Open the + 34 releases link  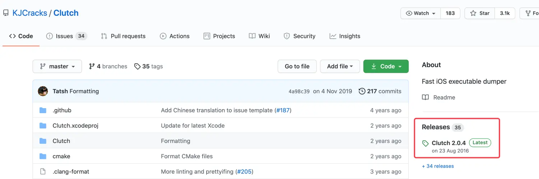point(438,166)
